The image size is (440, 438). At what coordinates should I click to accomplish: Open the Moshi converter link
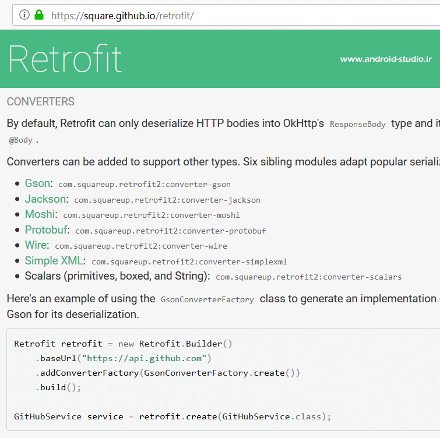point(40,214)
